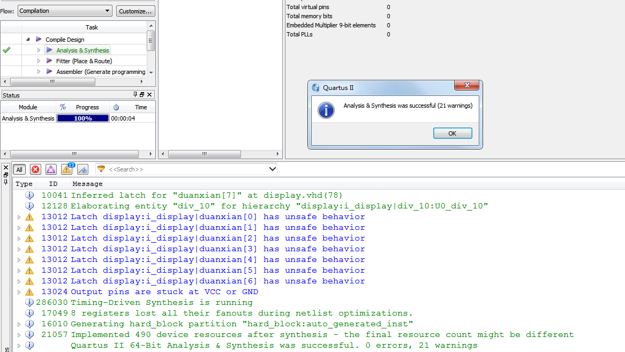Image resolution: width=625 pixels, height=352 pixels.
Task: Click the Analysis & Synthesis 100% progress bar
Action: [83, 118]
